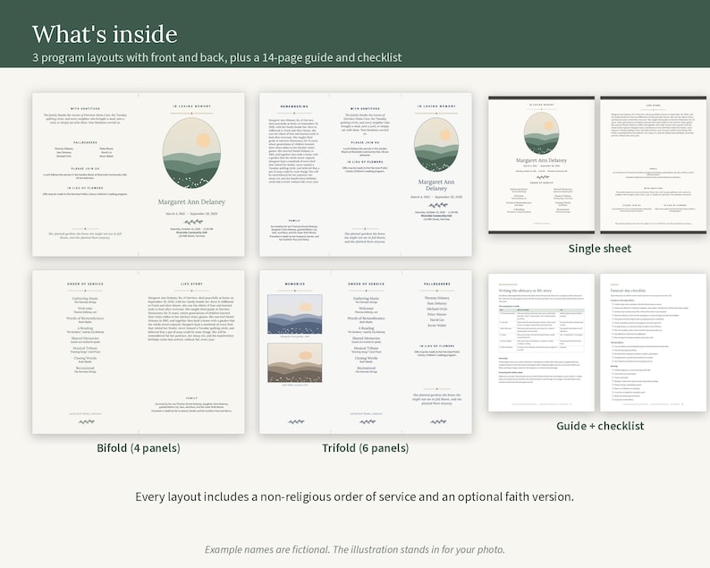Click the oval illustration on the single sheet front
Viewport: 710px width, 568px height.
point(541,133)
